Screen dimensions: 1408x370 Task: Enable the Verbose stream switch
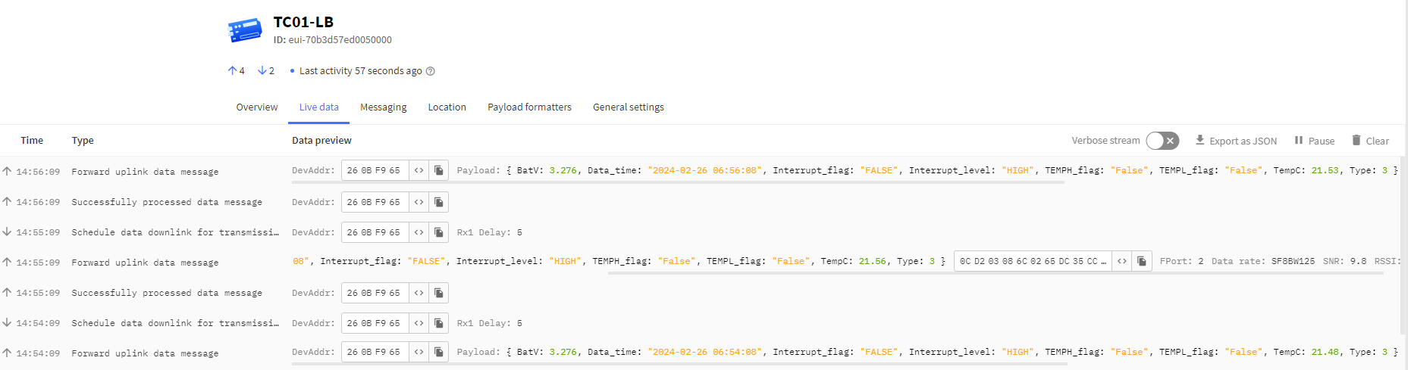(1162, 141)
